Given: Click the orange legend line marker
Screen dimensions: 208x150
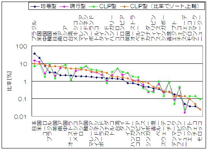Looking at the screenshot, I should [x=124, y=6].
